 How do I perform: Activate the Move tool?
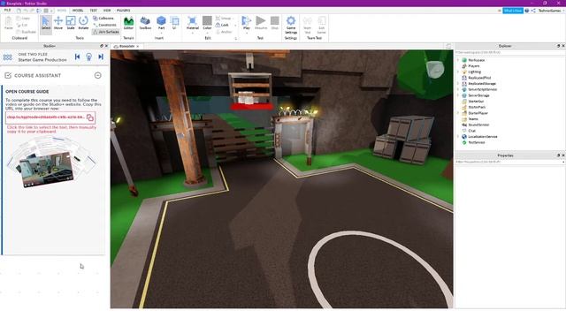58,23
